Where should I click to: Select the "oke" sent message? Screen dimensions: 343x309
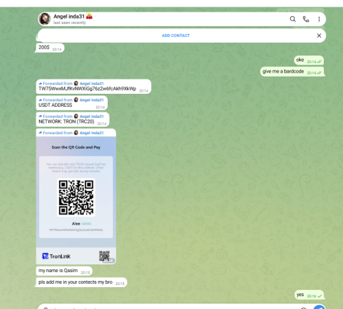click(309, 60)
